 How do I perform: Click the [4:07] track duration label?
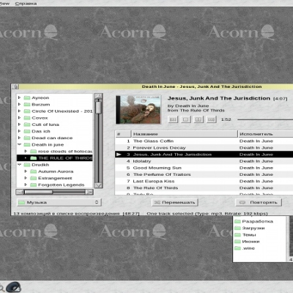pyautogui.click(x=281, y=99)
